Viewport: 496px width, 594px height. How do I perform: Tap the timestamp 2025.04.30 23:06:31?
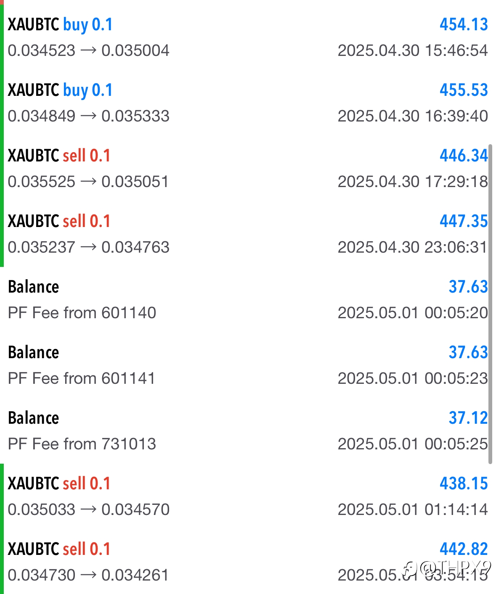tap(413, 247)
